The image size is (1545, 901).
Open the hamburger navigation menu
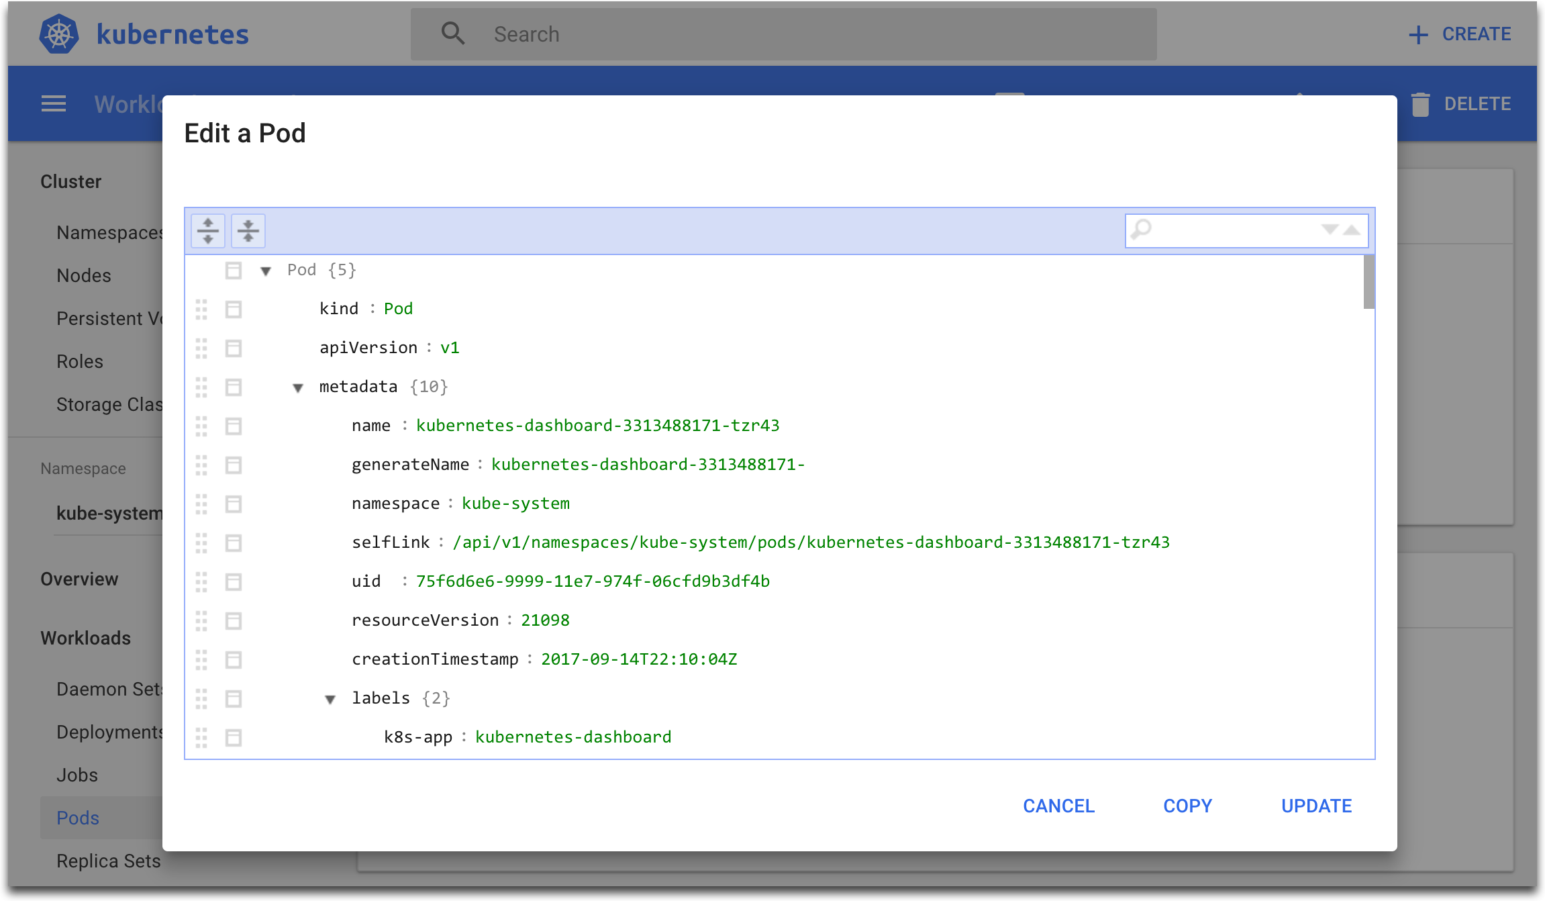pyautogui.click(x=54, y=104)
